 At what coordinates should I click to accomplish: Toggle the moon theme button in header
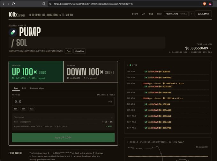[192, 14]
